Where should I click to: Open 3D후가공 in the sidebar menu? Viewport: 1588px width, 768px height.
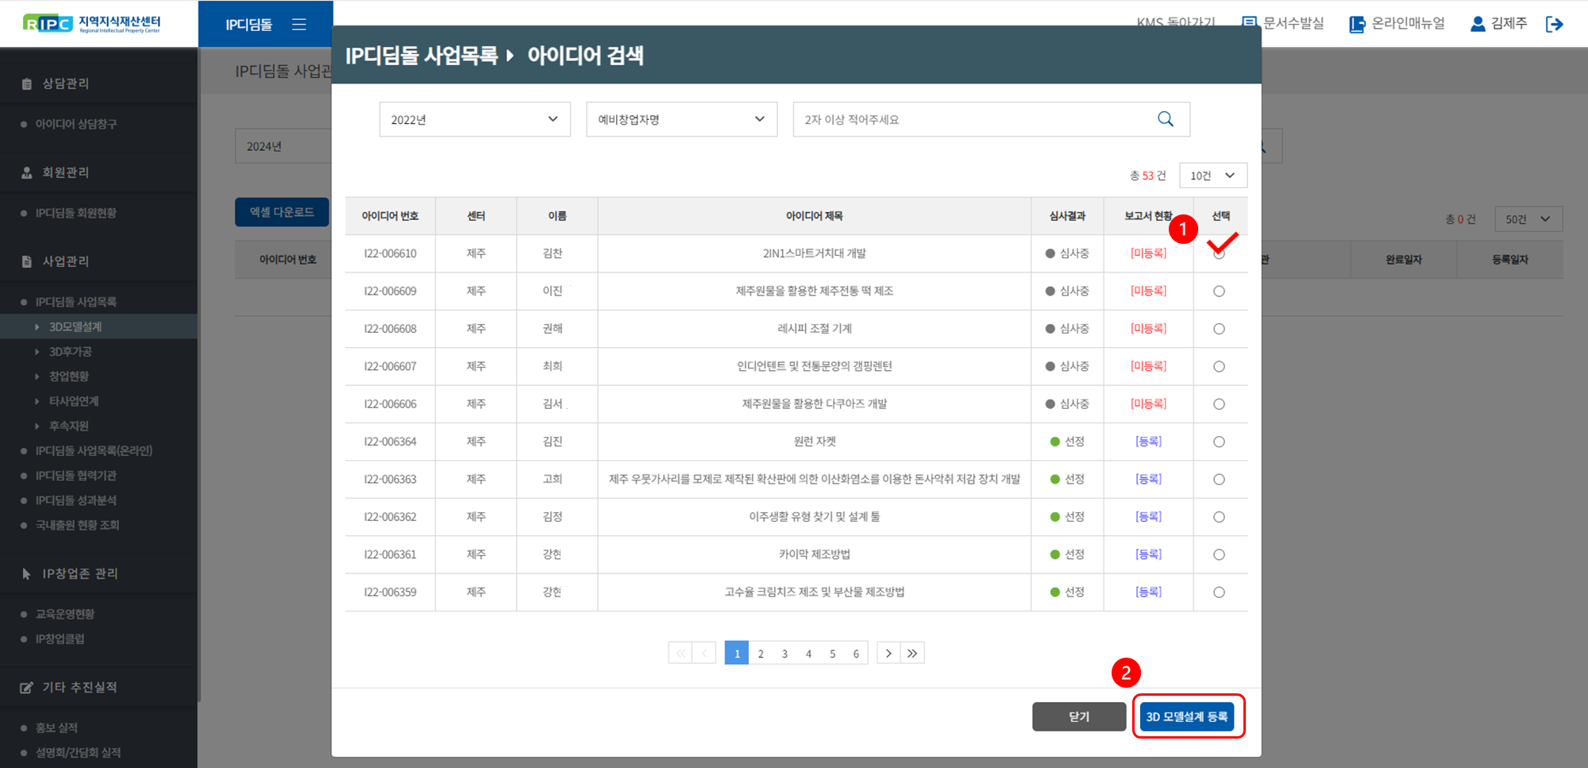(x=71, y=352)
